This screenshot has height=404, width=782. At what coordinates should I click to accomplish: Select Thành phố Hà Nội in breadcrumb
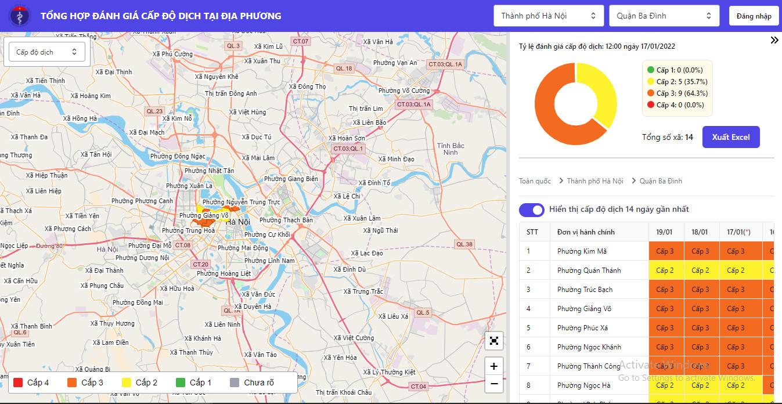click(x=594, y=181)
